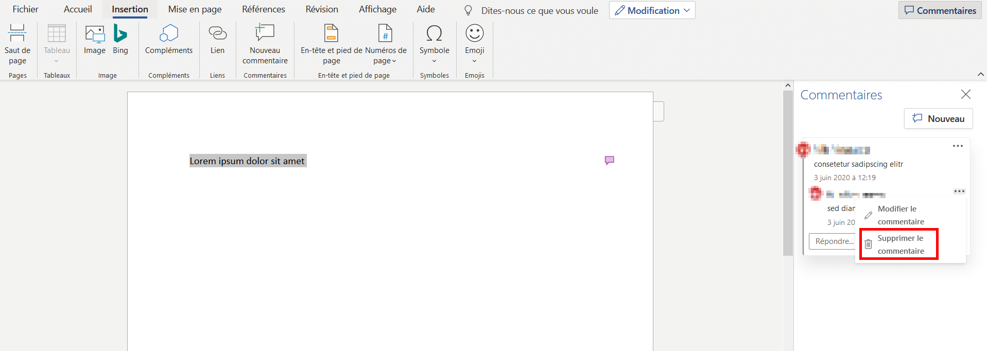The height and width of the screenshot is (351, 987).
Task: Select the Insertion tab
Action: [x=130, y=9]
